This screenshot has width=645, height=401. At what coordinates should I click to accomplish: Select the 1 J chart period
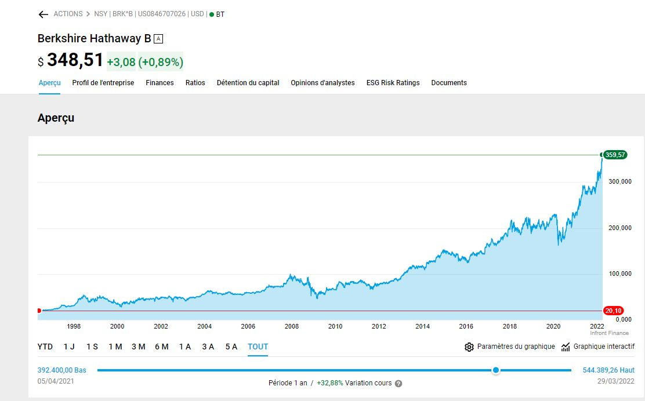(x=69, y=347)
